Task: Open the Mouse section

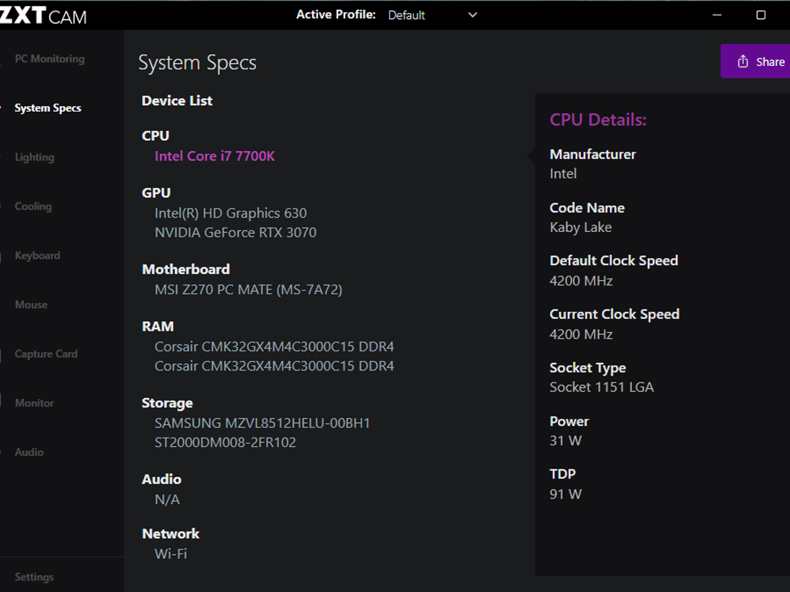Action: point(31,304)
